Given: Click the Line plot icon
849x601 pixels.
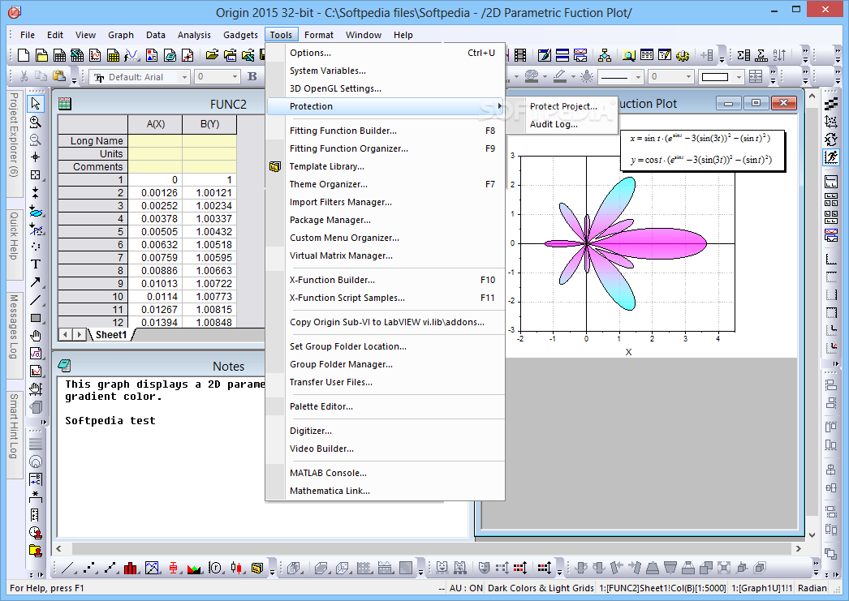Looking at the screenshot, I should click(69, 568).
